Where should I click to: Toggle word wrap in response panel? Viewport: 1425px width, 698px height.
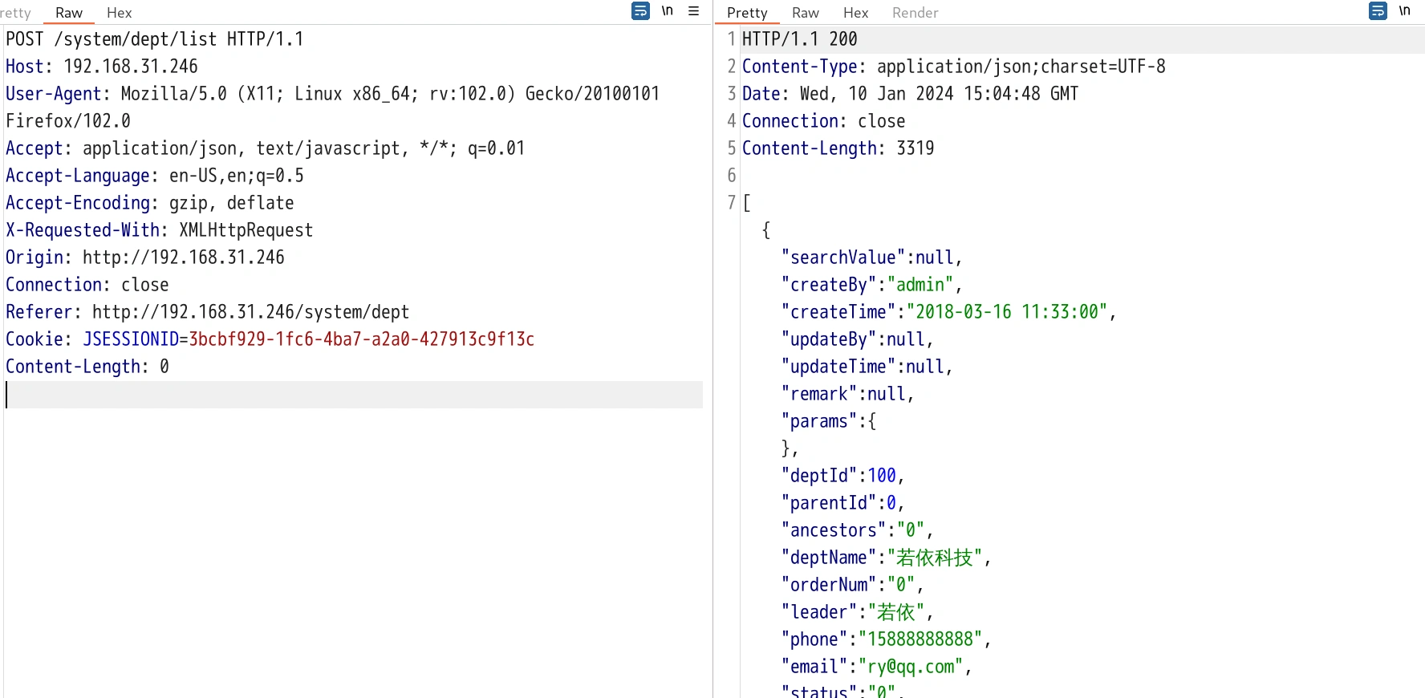(x=1378, y=11)
